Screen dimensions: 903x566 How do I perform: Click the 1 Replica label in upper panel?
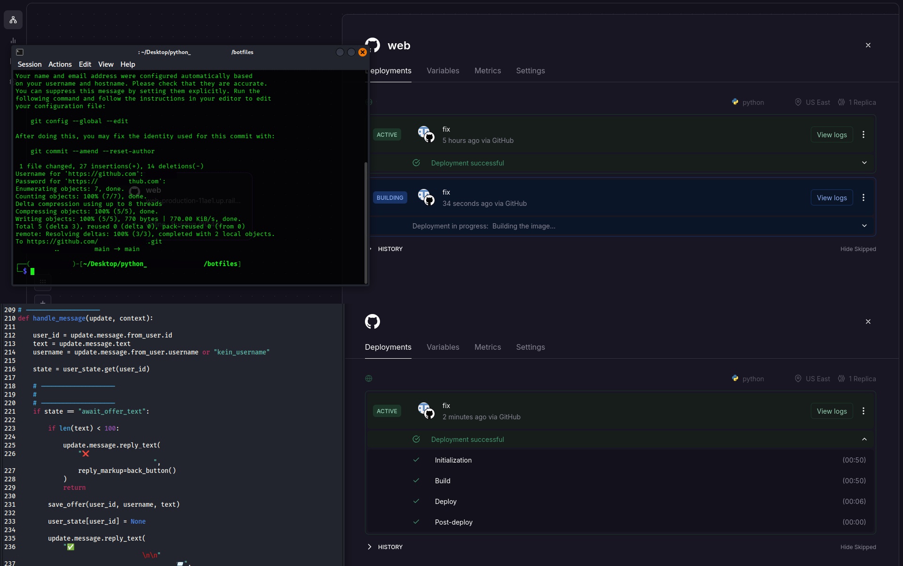[863, 102]
